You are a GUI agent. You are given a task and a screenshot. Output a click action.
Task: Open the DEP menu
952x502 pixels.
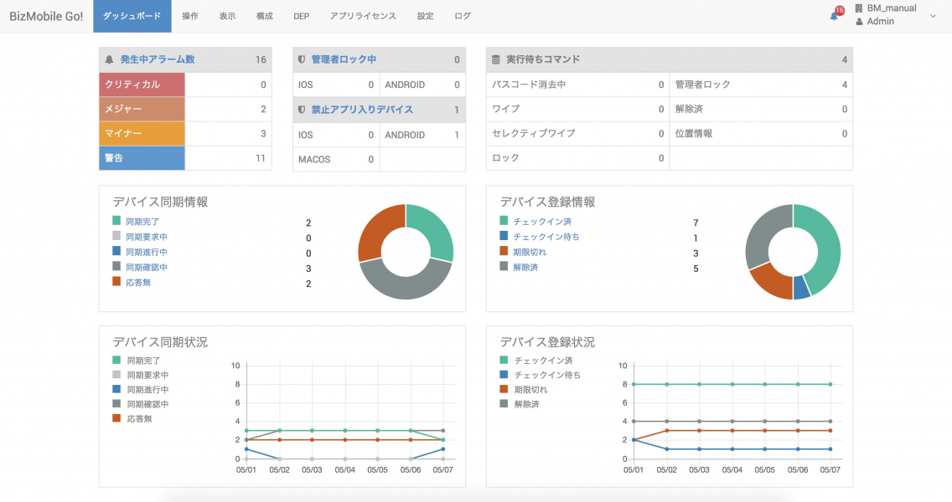point(301,17)
